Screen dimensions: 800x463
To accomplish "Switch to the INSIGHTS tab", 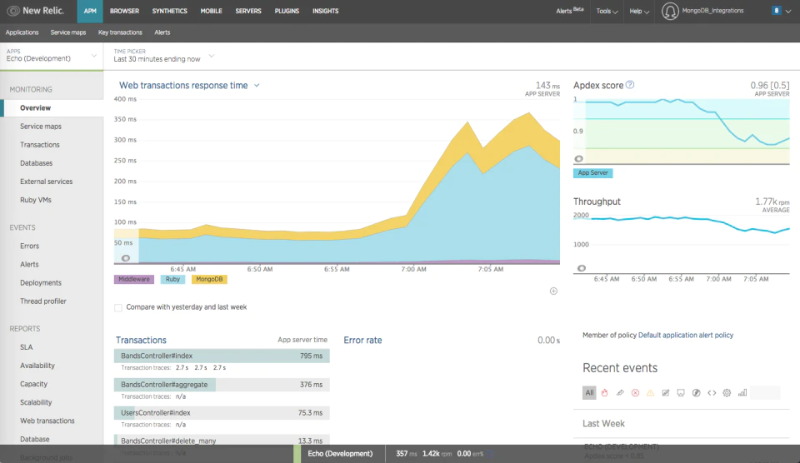I will click(326, 11).
